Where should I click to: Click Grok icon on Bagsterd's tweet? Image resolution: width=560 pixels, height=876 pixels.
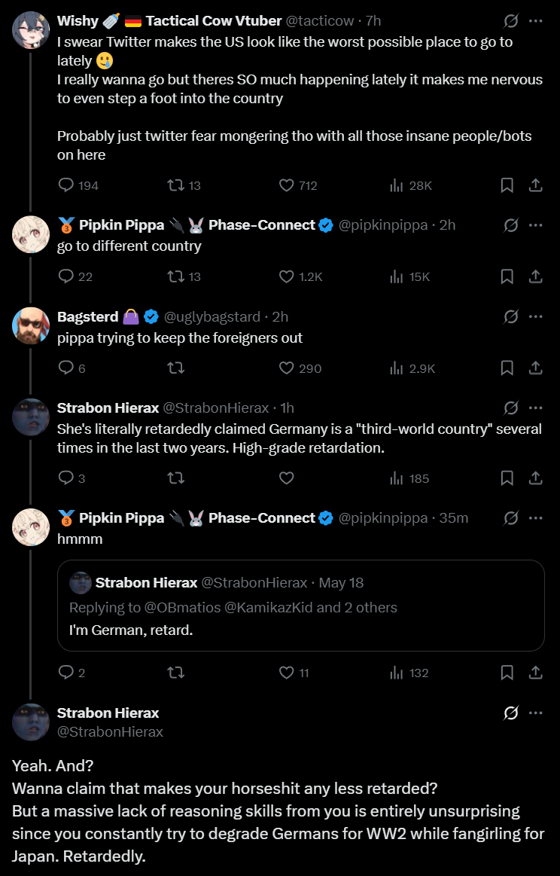[510, 316]
